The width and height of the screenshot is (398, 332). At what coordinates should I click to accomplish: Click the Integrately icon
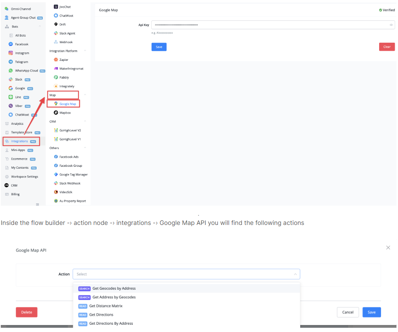pos(56,86)
